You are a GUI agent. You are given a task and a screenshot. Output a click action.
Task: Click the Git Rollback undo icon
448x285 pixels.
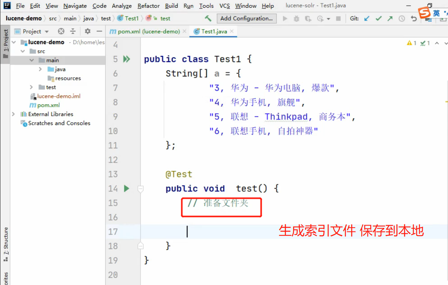point(413,19)
